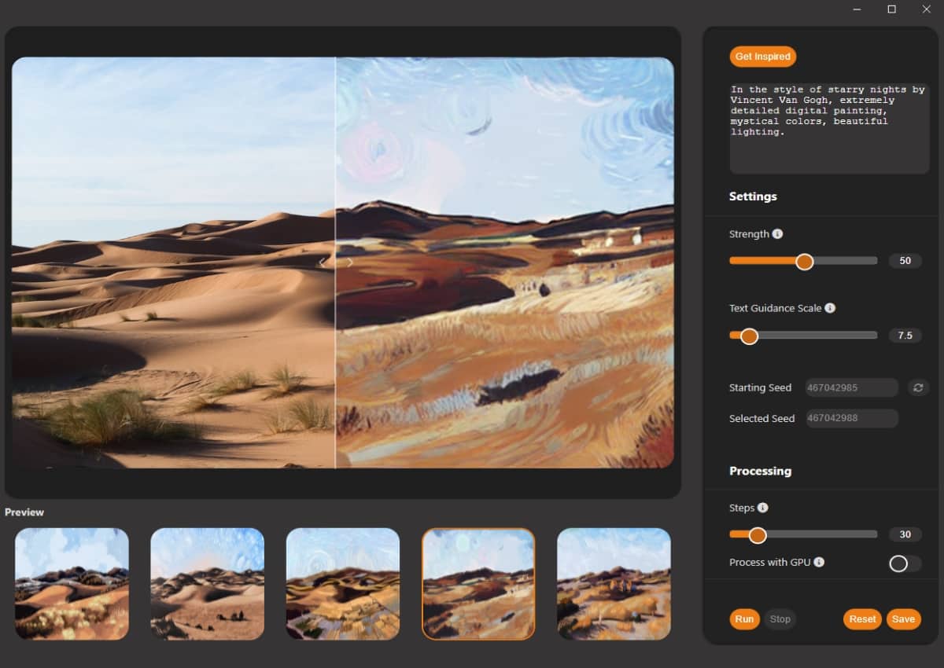Click the info icon beside Strength
Viewport: 944px width, 668px height.
[x=777, y=233]
